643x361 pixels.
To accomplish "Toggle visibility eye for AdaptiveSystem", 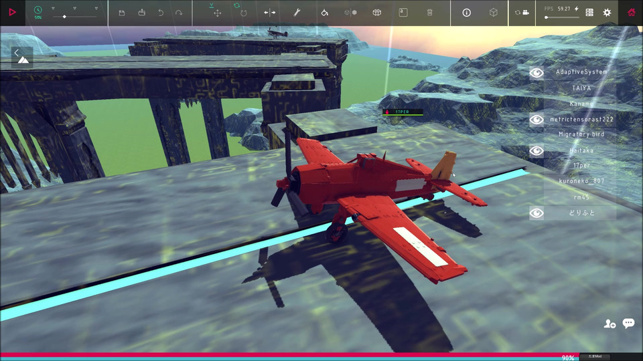I will click(537, 74).
